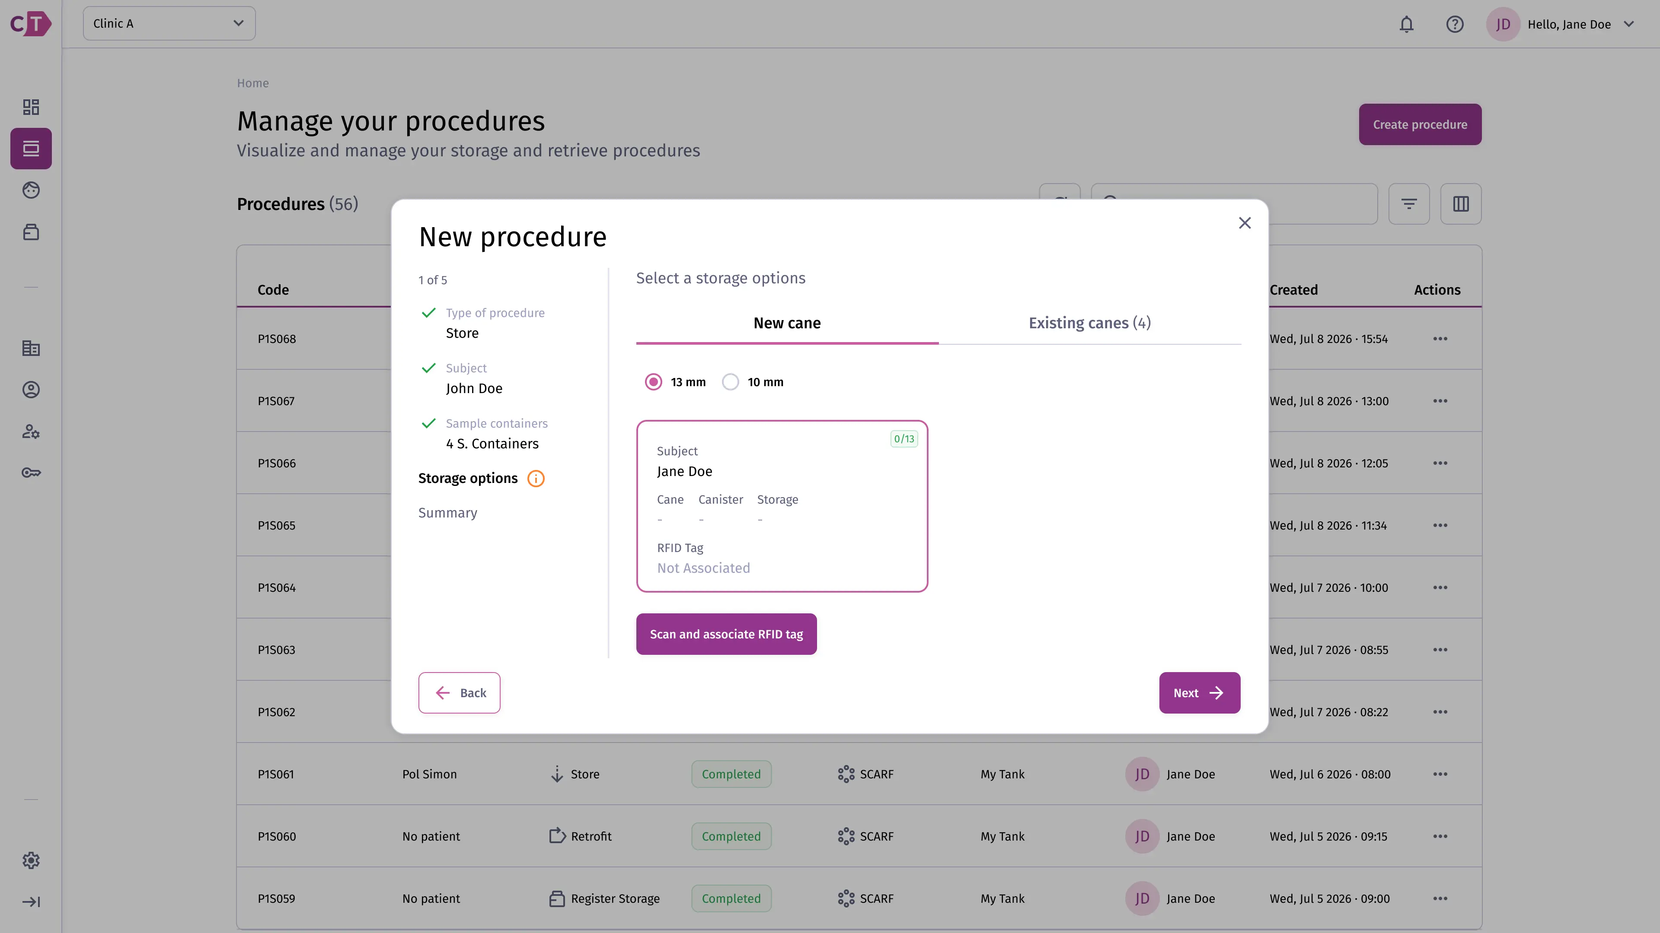Close the New procedure dialog
1660x933 pixels.
point(1245,223)
